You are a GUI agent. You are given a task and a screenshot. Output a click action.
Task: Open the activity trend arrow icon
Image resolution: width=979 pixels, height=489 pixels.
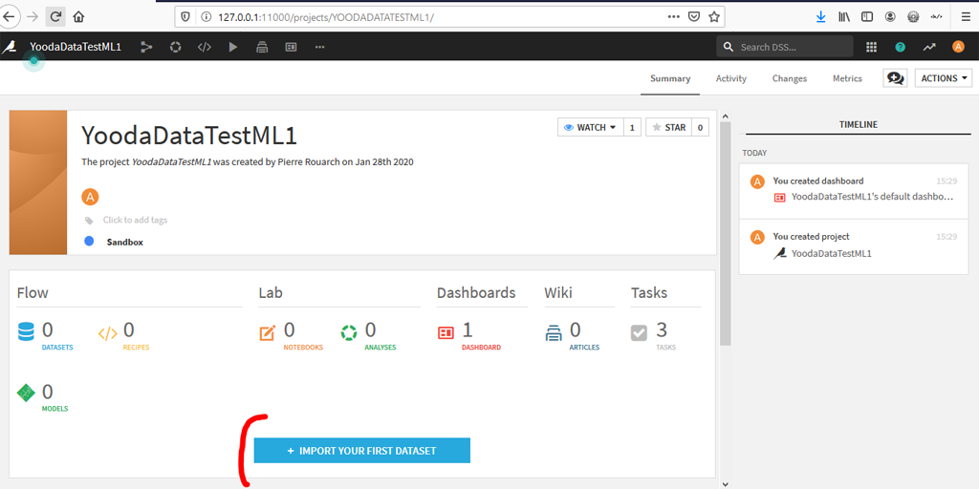929,47
